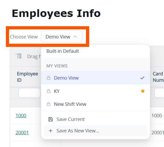Open employee 1000 link
Screen dimensions: 164x147
point(21,116)
